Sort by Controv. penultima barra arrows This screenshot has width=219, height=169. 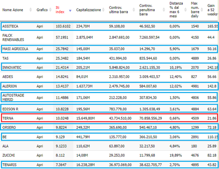point(164,10)
